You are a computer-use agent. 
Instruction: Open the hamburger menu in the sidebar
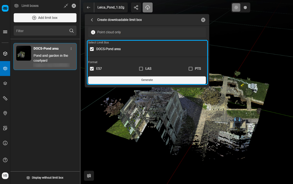point(5,32)
